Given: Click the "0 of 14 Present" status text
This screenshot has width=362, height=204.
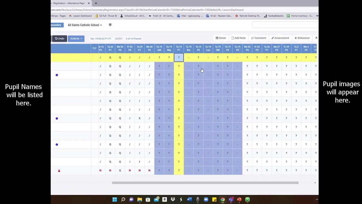Looking at the screenshot, I should [x=133, y=39].
